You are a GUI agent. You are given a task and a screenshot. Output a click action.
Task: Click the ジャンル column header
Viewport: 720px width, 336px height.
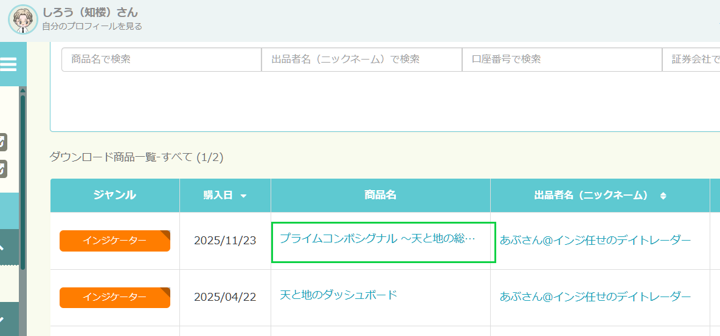[x=114, y=195]
